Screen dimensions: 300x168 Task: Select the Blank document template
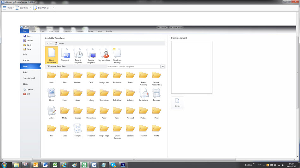point(52,55)
